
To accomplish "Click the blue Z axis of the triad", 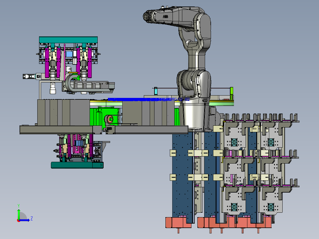I will [25, 220].
